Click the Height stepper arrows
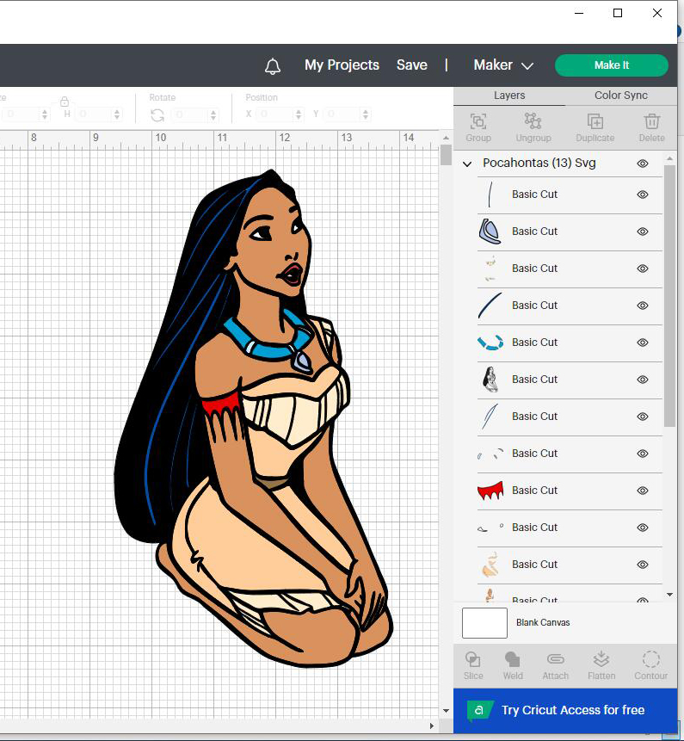 pos(117,114)
